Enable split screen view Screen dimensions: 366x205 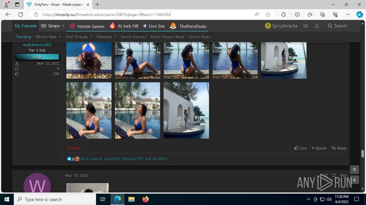coord(297,15)
